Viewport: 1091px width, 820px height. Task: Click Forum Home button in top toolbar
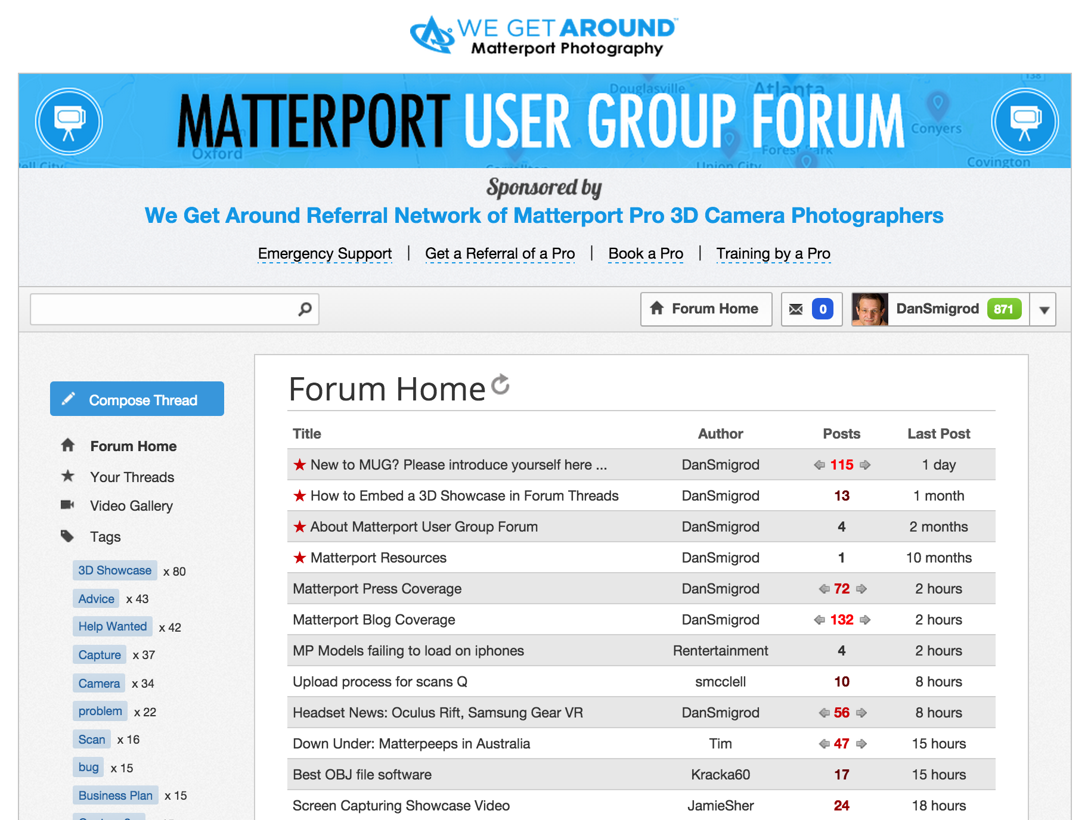point(706,309)
